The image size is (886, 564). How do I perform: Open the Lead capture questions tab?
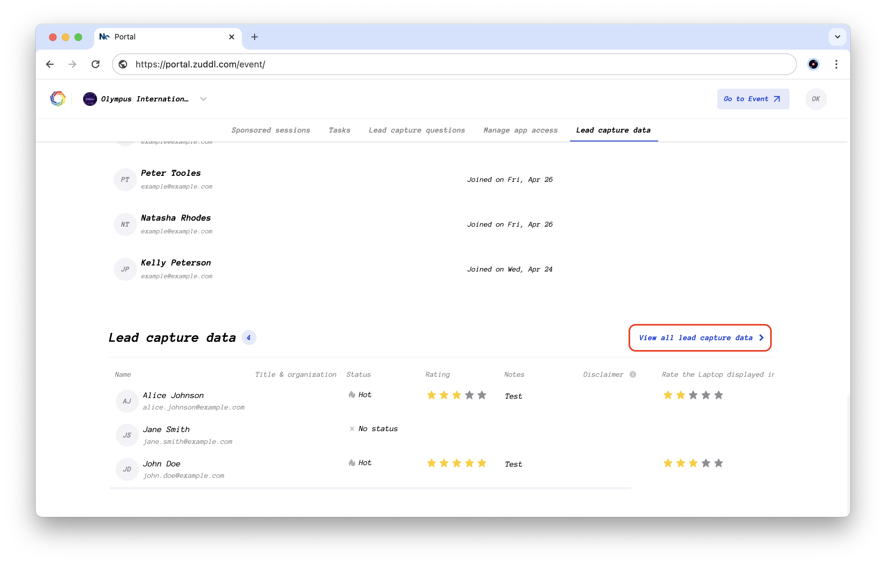(417, 130)
